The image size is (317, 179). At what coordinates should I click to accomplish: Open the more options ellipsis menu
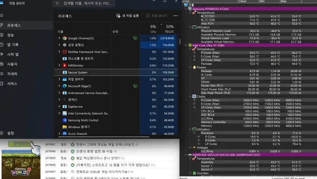coord(176,16)
